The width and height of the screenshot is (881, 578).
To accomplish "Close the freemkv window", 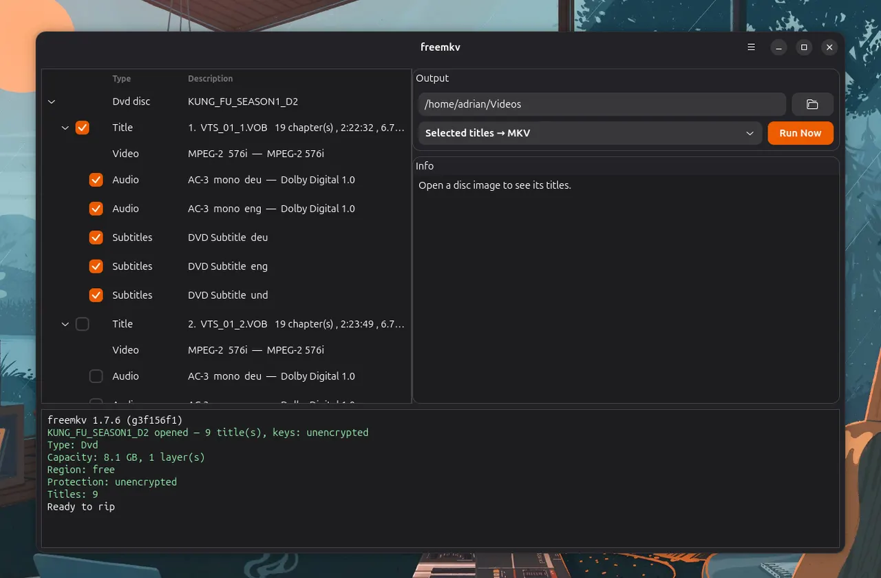I will coord(829,48).
